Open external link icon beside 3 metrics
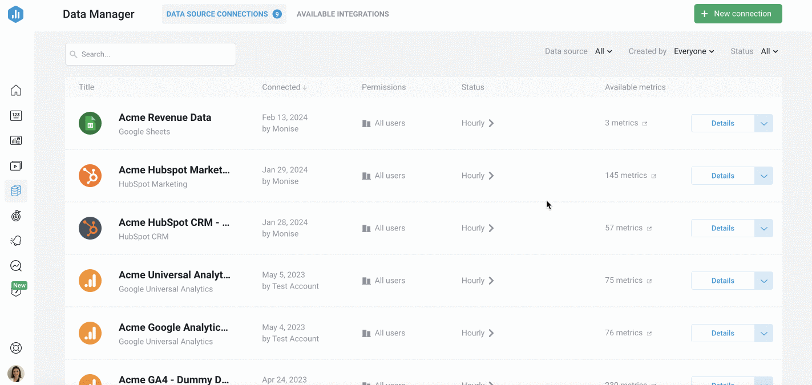 [645, 124]
